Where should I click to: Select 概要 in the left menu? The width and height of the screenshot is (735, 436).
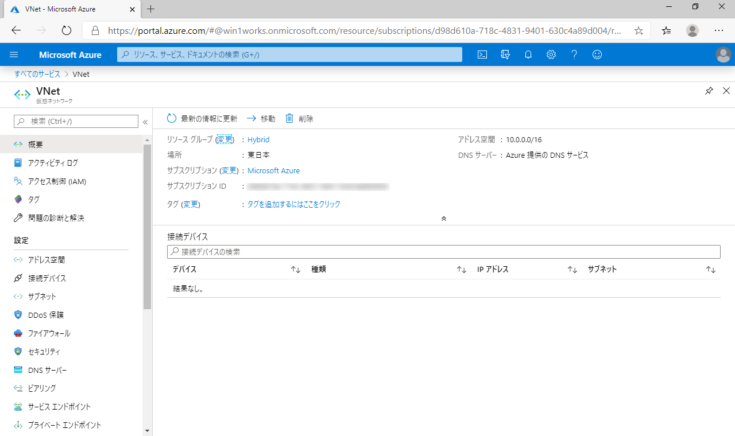(x=71, y=145)
